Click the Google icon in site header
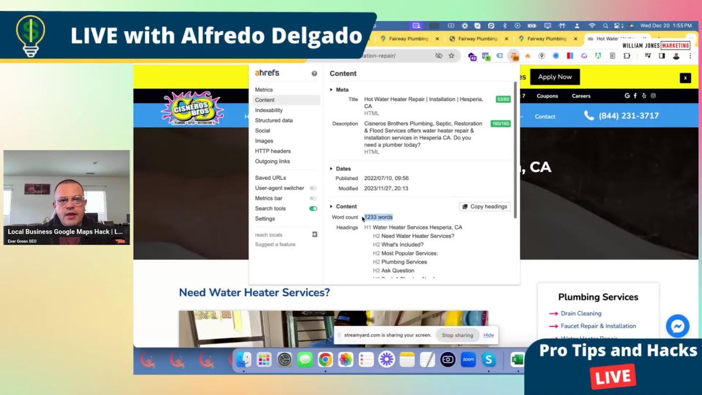The image size is (702, 395). tap(627, 96)
